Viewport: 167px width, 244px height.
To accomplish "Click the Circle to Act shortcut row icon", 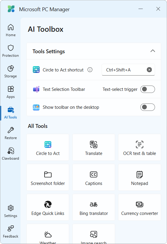I will pos(36,70).
